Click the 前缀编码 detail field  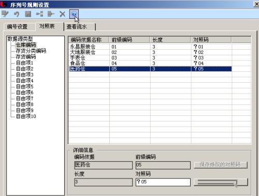coord(163,165)
